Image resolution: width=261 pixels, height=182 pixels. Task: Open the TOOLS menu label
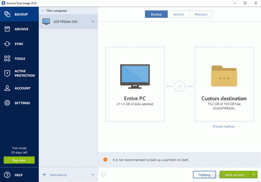pos(20,58)
